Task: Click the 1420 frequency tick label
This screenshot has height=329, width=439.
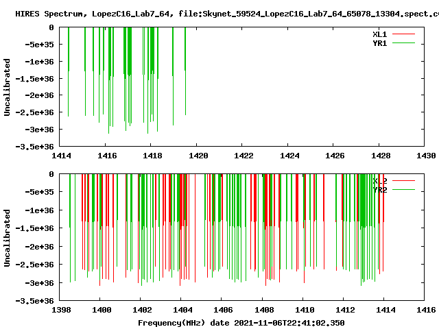Action: coord(198,156)
